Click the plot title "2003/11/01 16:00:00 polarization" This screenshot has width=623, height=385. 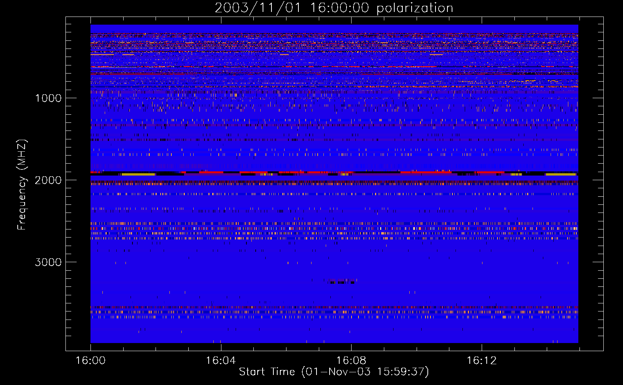click(x=334, y=8)
